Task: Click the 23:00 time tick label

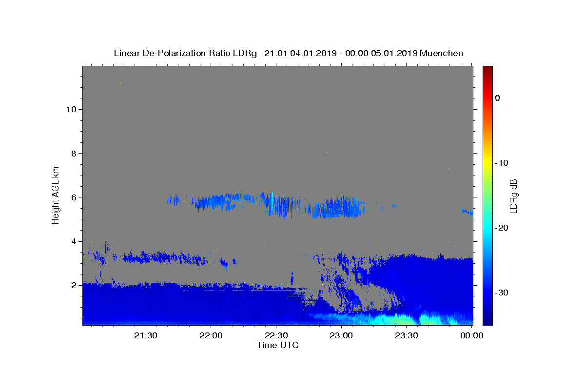Action: tap(341, 335)
